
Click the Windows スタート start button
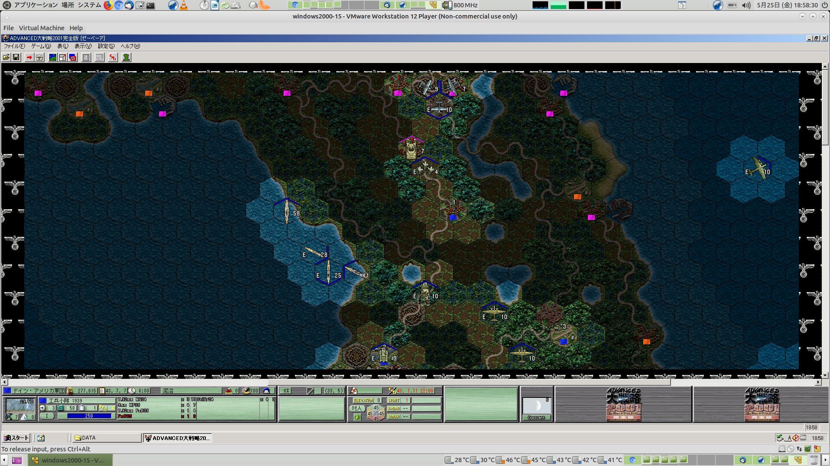[x=16, y=438]
